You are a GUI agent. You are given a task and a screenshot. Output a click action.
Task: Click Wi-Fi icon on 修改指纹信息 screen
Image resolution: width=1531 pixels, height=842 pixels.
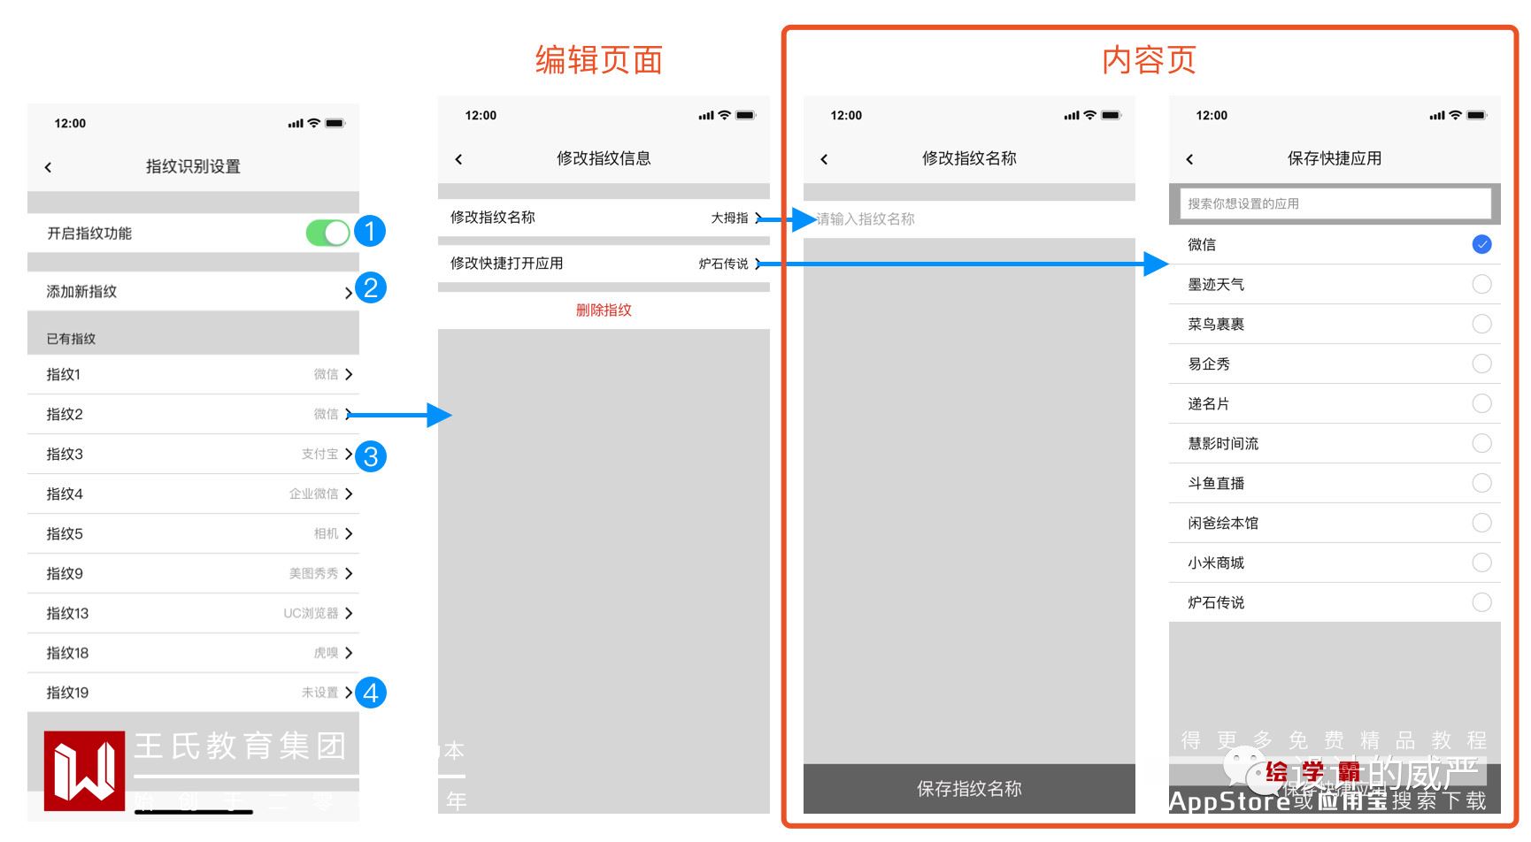tap(724, 115)
